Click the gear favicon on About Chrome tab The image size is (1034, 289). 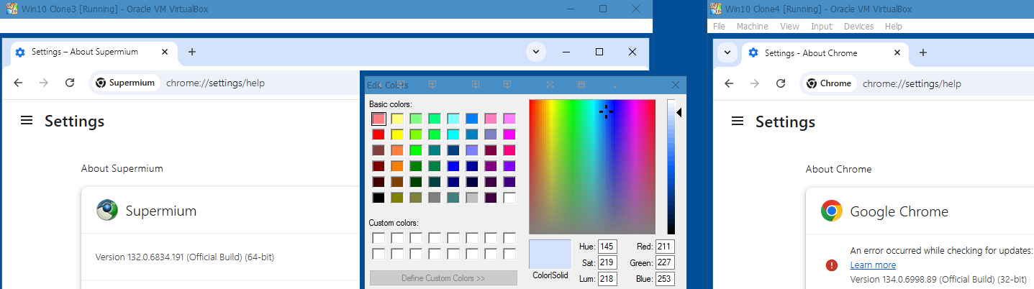(x=753, y=52)
